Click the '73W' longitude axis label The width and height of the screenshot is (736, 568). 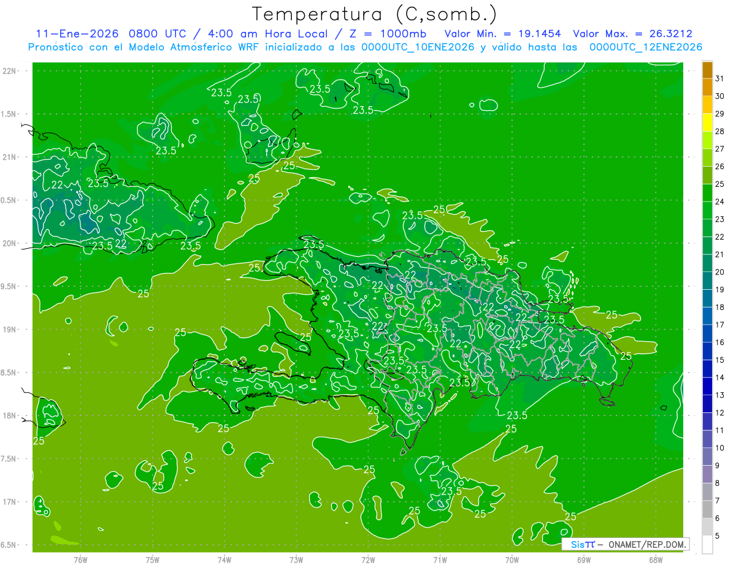(296, 559)
